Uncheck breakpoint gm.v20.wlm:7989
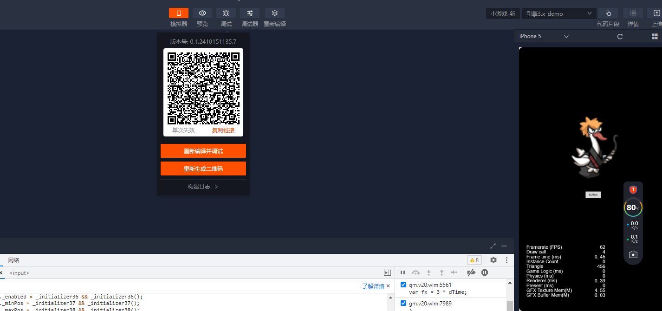662x311 pixels. (403, 303)
